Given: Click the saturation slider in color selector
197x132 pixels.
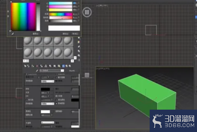Looking at the screenshot, I should click(61, 18).
